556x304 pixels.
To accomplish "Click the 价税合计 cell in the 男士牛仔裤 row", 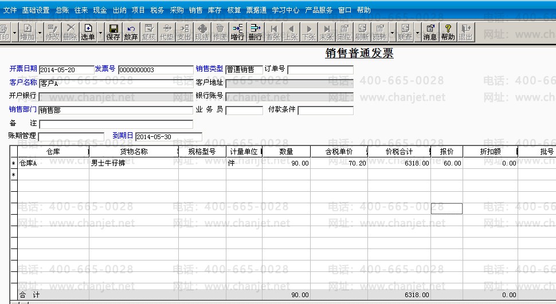I will point(400,163).
